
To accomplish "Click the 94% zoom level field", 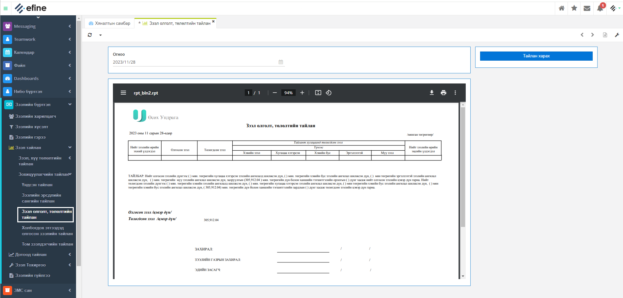I will (288, 93).
